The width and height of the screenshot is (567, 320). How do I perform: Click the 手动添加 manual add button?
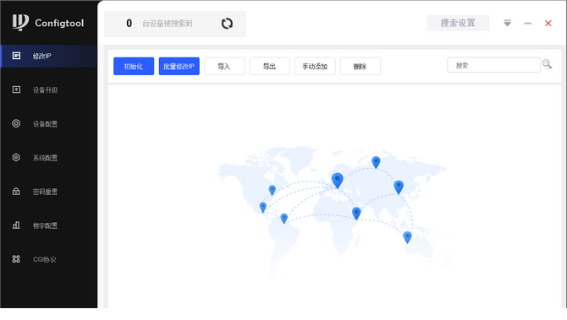[315, 67]
